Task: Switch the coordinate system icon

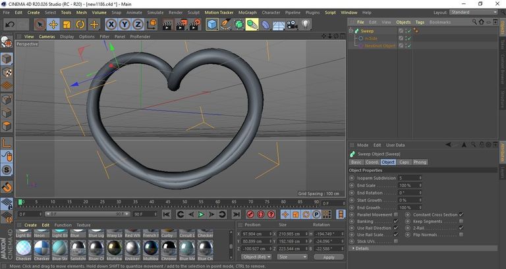Action: [x=152, y=24]
